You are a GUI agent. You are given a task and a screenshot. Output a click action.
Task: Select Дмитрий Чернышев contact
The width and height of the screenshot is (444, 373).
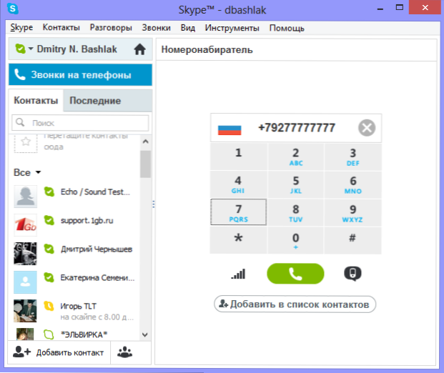[97, 249]
